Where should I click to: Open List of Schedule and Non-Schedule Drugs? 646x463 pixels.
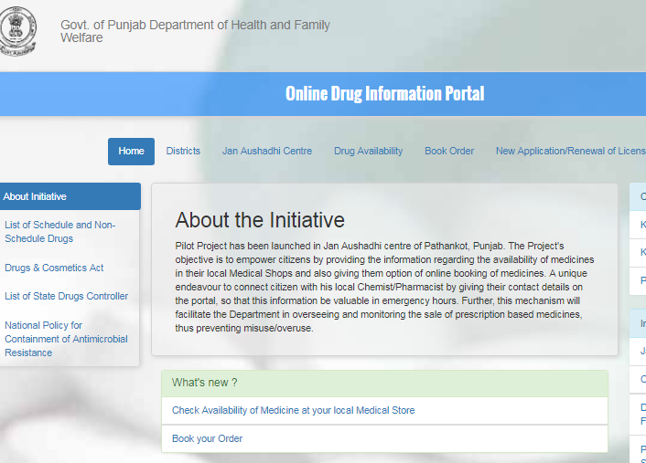click(59, 232)
